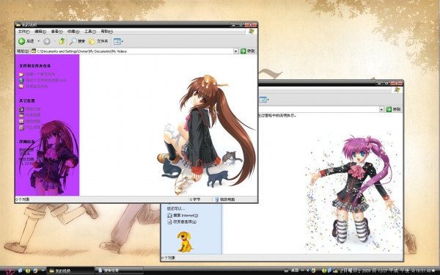Click the third quick launch icon on the taskbar
This screenshot has width=440, height=275.
point(35,271)
